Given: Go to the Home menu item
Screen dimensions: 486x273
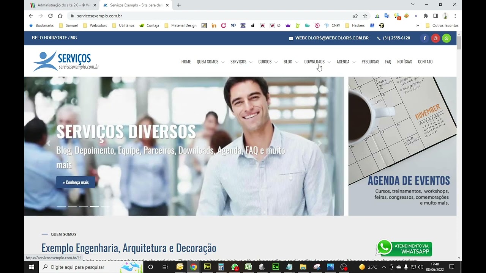Looking at the screenshot, I should pyautogui.click(x=186, y=62).
